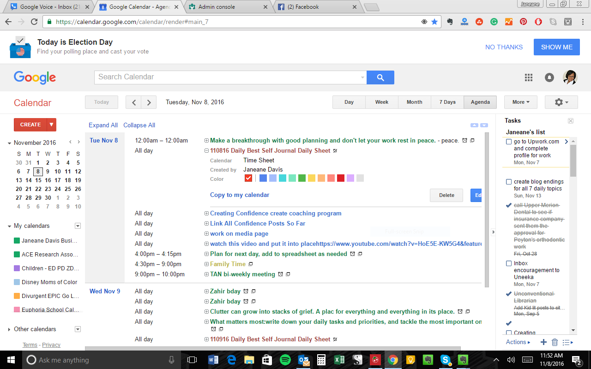Image resolution: width=591 pixels, height=369 pixels.
Task: Toggle Euphoria School calendar visibility
Action: (x=17, y=310)
